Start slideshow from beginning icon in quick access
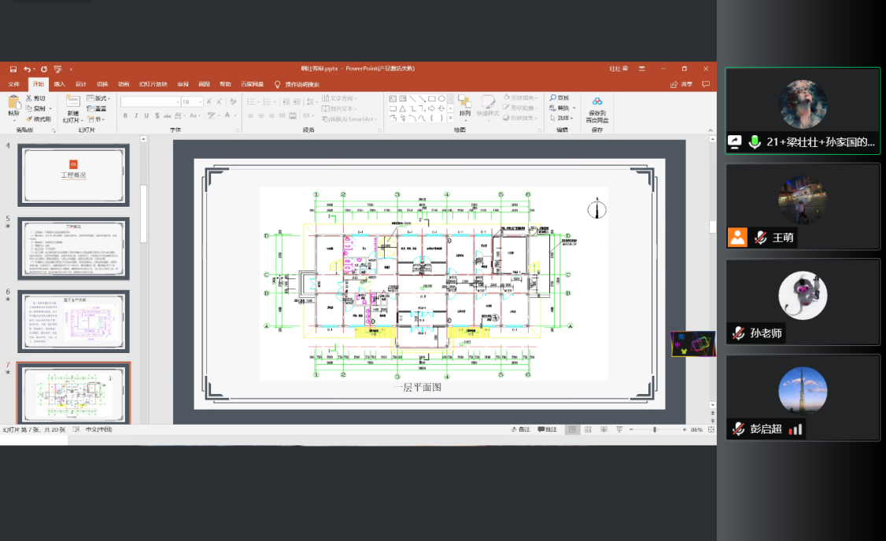The width and height of the screenshot is (886, 541). pyautogui.click(x=57, y=69)
